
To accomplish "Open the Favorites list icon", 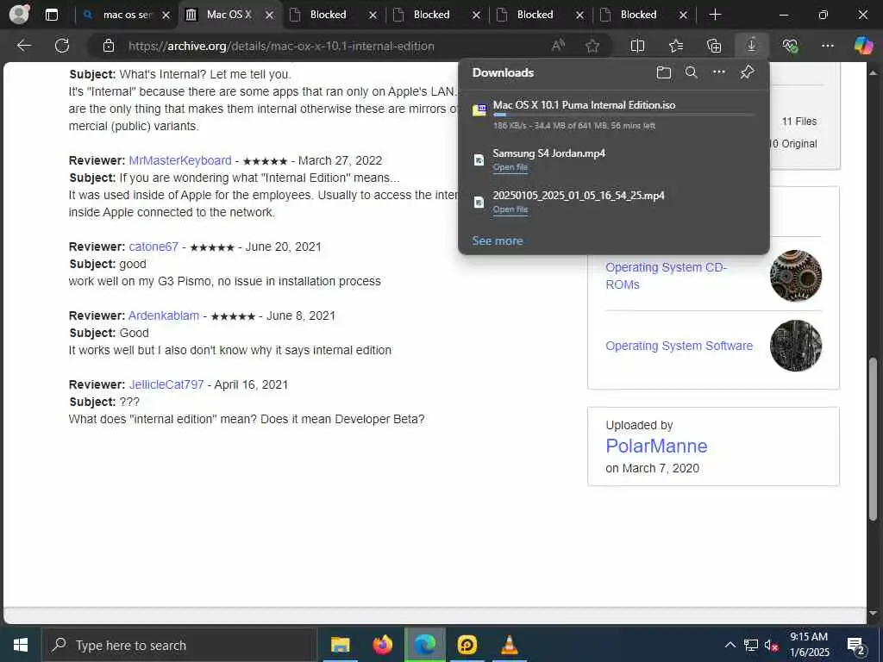I will 676,46.
